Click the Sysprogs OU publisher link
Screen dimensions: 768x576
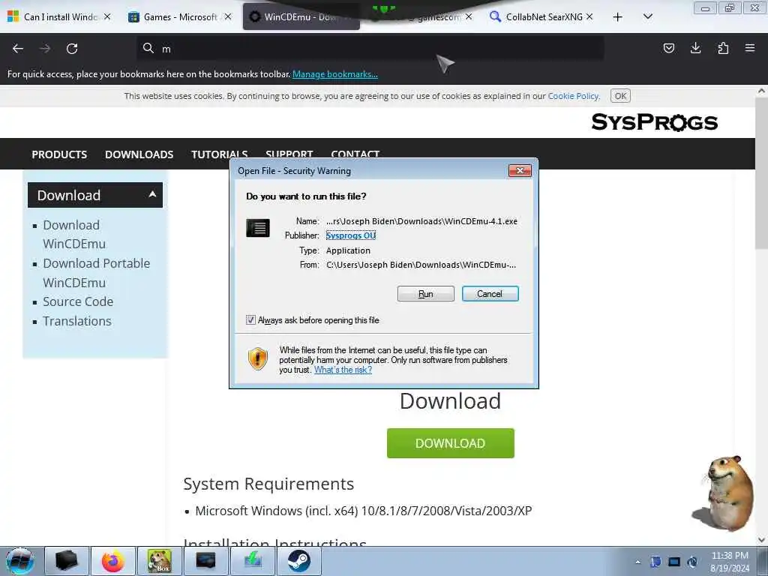tap(351, 235)
